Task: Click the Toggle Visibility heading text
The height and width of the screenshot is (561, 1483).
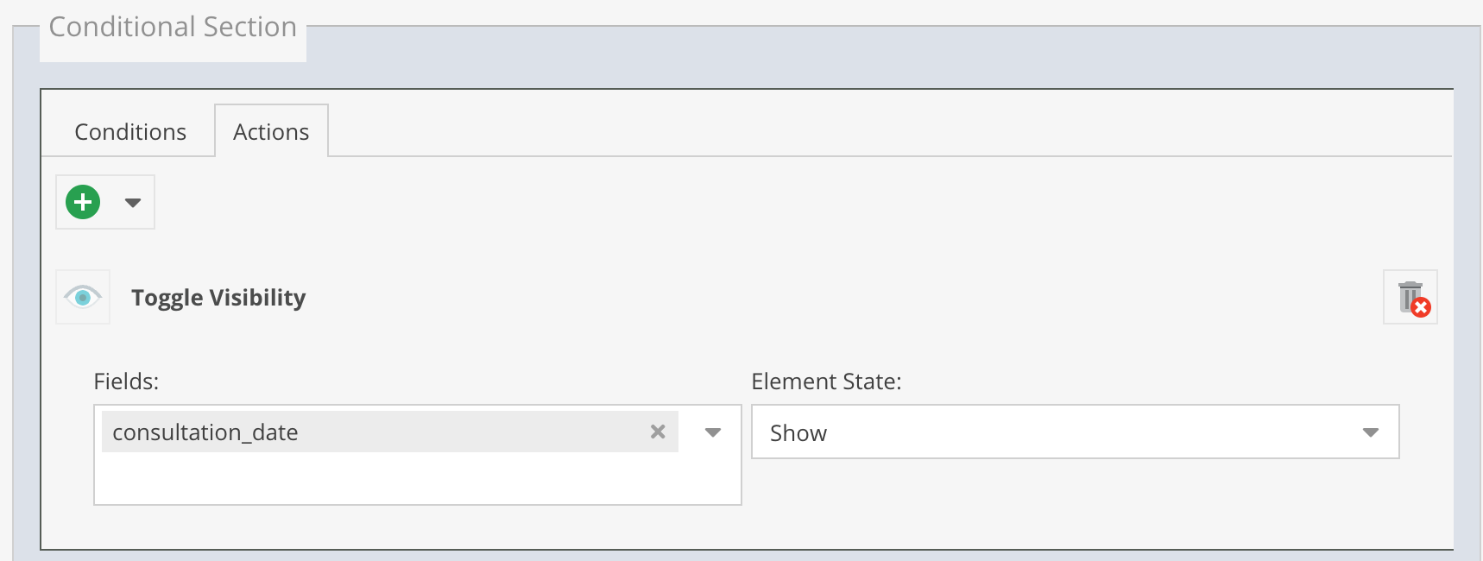Action: click(x=218, y=298)
